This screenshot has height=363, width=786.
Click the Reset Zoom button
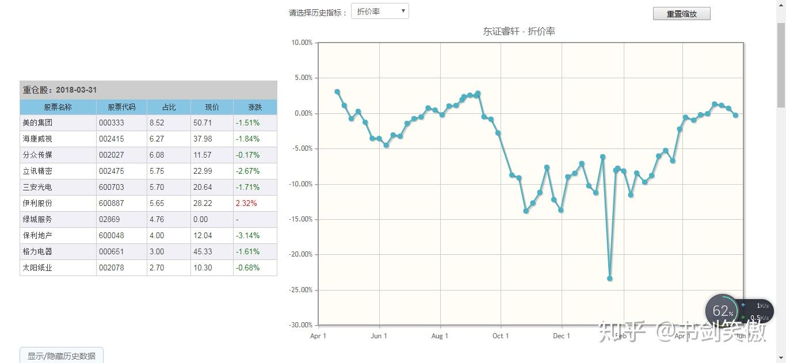(681, 14)
